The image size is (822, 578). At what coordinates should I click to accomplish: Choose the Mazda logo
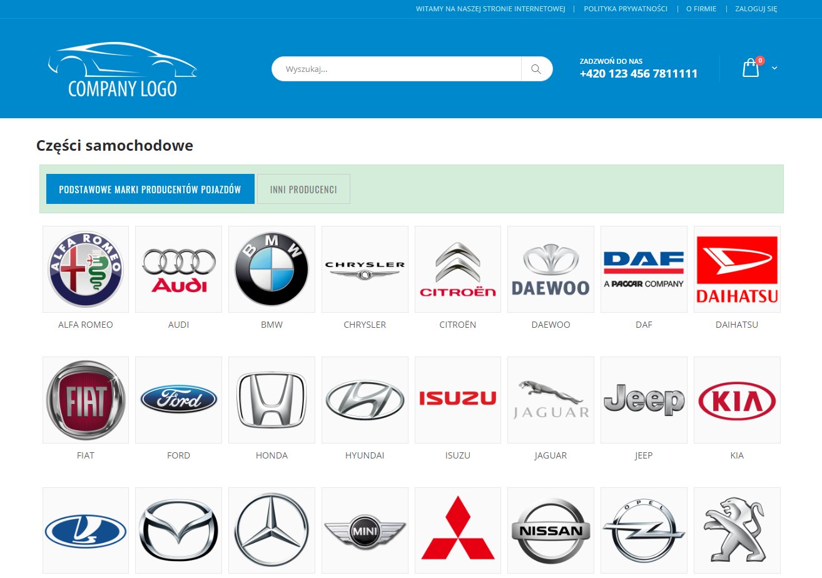pos(178,530)
